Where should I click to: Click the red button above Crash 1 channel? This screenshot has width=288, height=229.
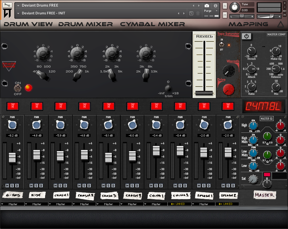[x=61, y=106]
